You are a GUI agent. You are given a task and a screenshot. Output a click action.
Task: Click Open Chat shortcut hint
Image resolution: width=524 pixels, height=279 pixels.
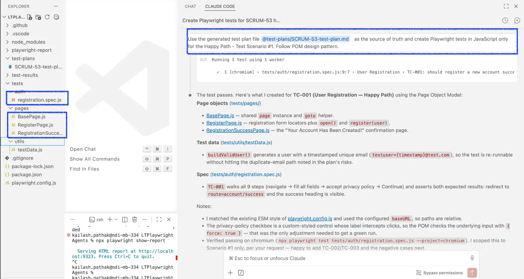point(83,149)
